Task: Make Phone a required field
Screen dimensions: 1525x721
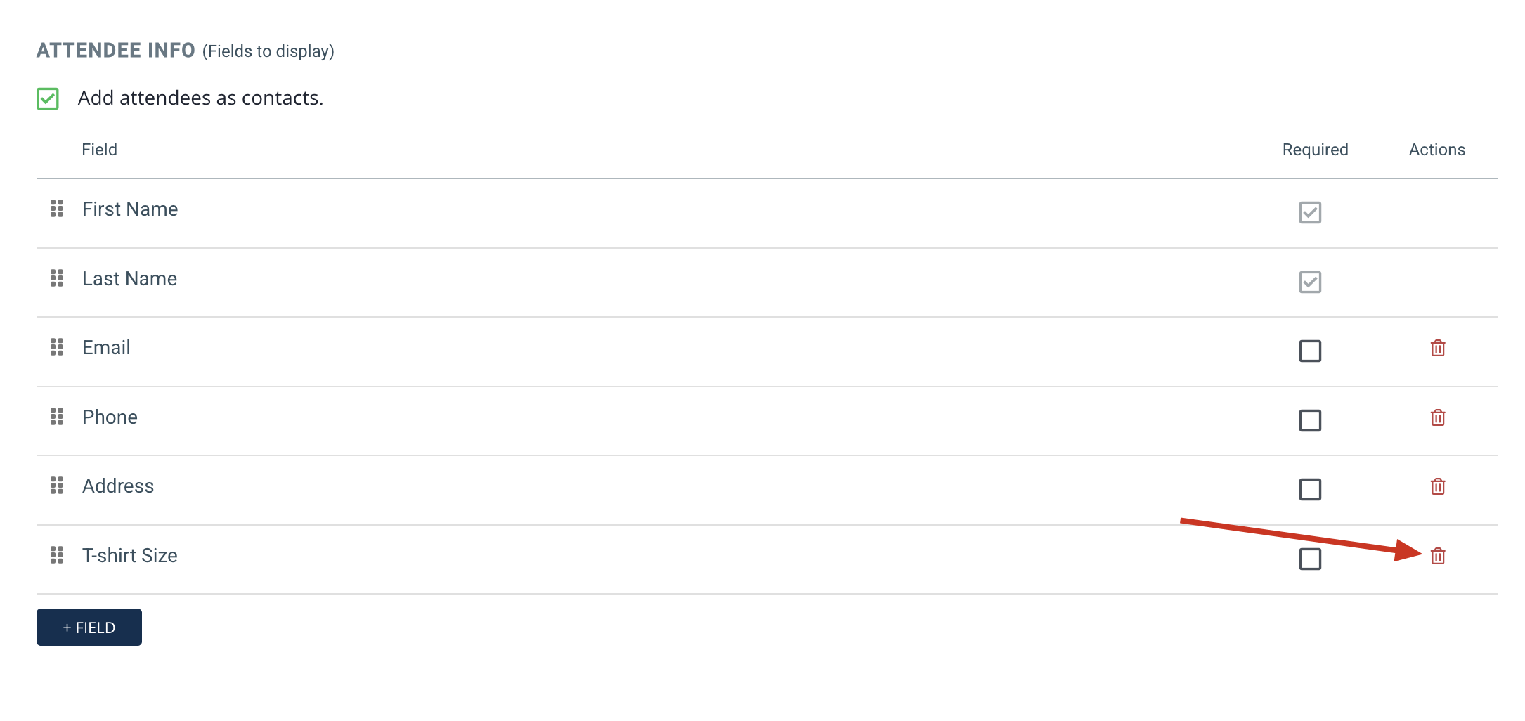Action: (x=1310, y=420)
